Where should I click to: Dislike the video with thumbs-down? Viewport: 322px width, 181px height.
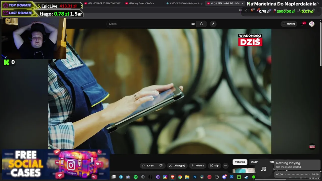coord(161,166)
